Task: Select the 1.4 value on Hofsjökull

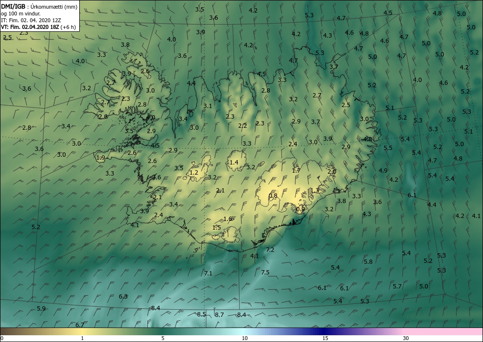Action: 234,162
